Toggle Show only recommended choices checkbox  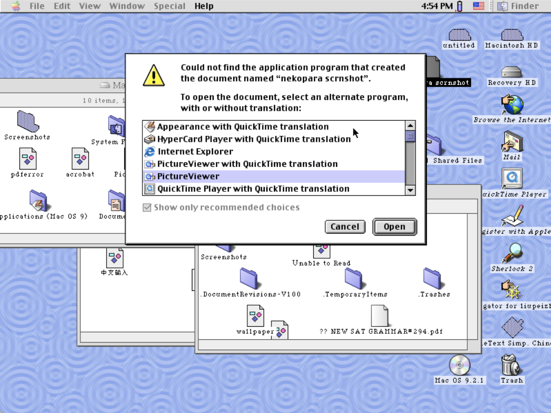pos(147,207)
